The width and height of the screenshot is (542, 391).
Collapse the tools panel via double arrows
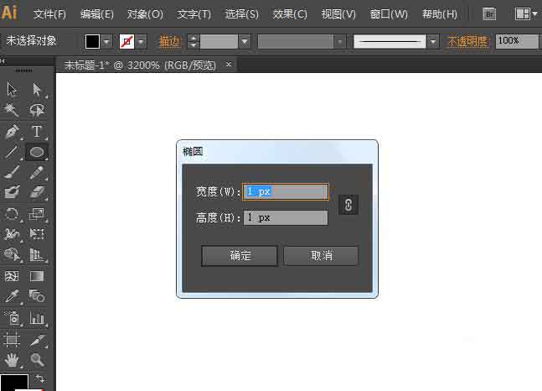click(3, 61)
